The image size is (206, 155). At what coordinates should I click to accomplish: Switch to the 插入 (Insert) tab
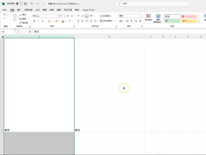pos(19,10)
